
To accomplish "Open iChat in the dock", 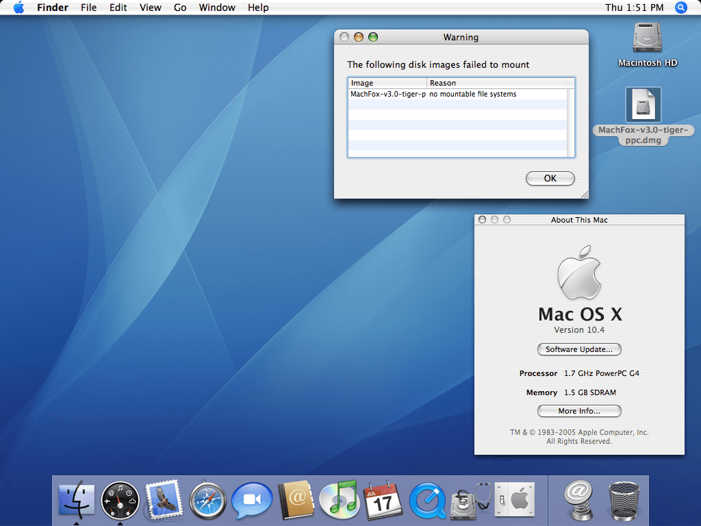I will (x=252, y=501).
